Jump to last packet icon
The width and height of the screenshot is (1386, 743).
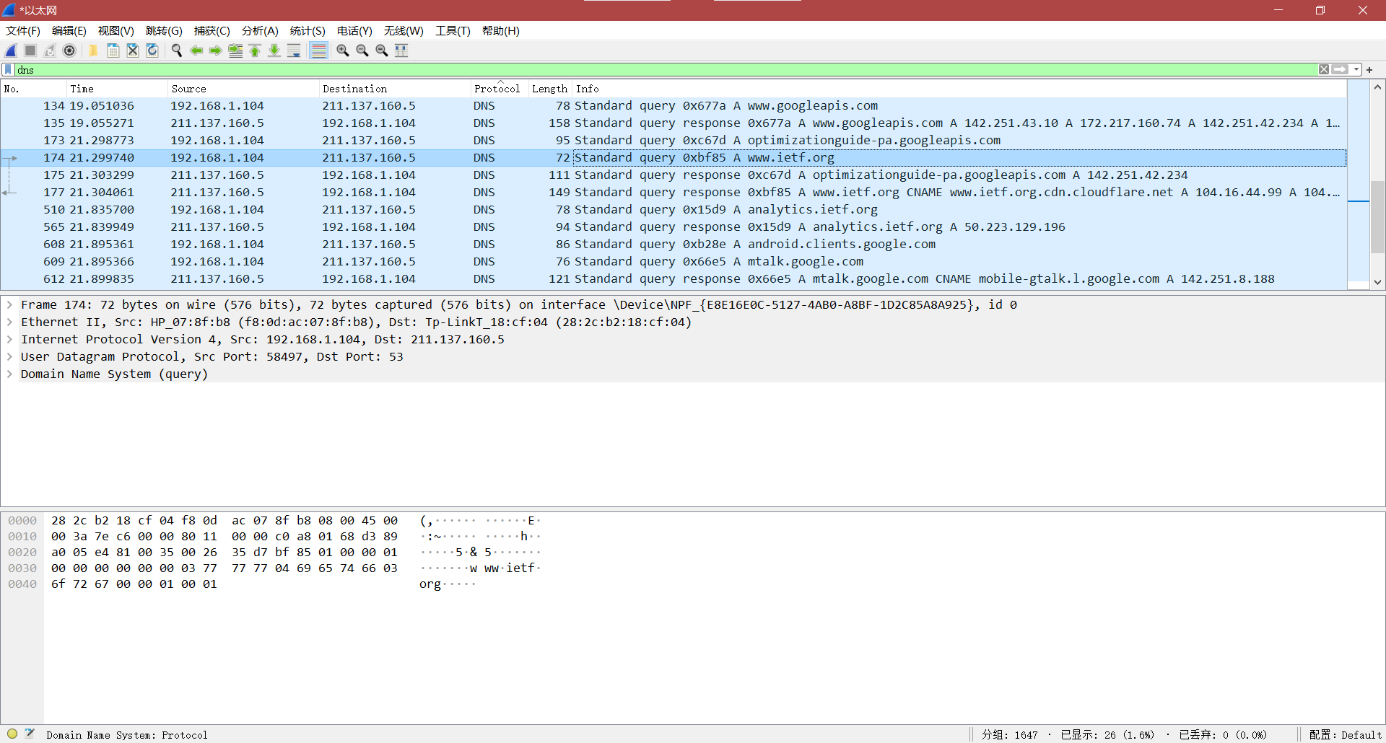(x=274, y=50)
